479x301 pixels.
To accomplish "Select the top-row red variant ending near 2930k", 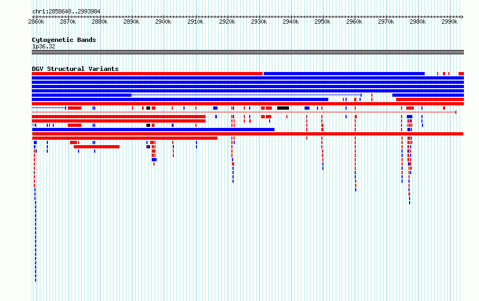I will [147, 74].
